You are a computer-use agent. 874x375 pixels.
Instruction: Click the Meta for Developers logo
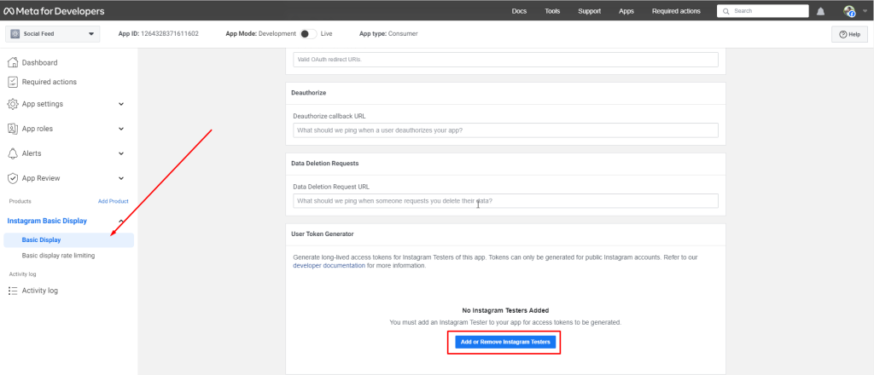(54, 11)
